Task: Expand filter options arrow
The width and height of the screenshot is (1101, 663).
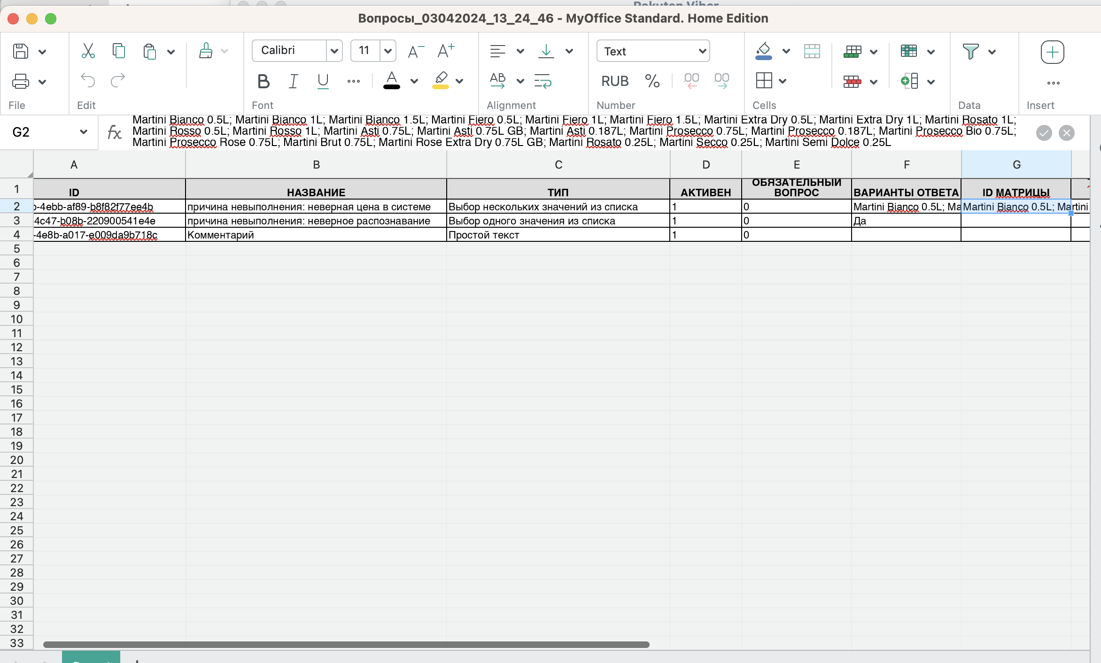Action: [x=992, y=52]
